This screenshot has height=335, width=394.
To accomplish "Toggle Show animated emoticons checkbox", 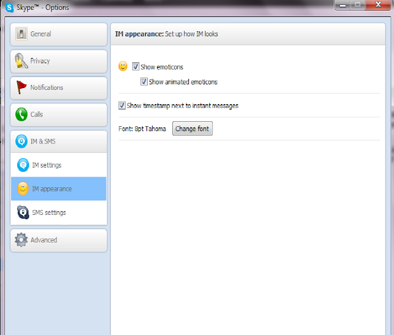I will (x=144, y=81).
